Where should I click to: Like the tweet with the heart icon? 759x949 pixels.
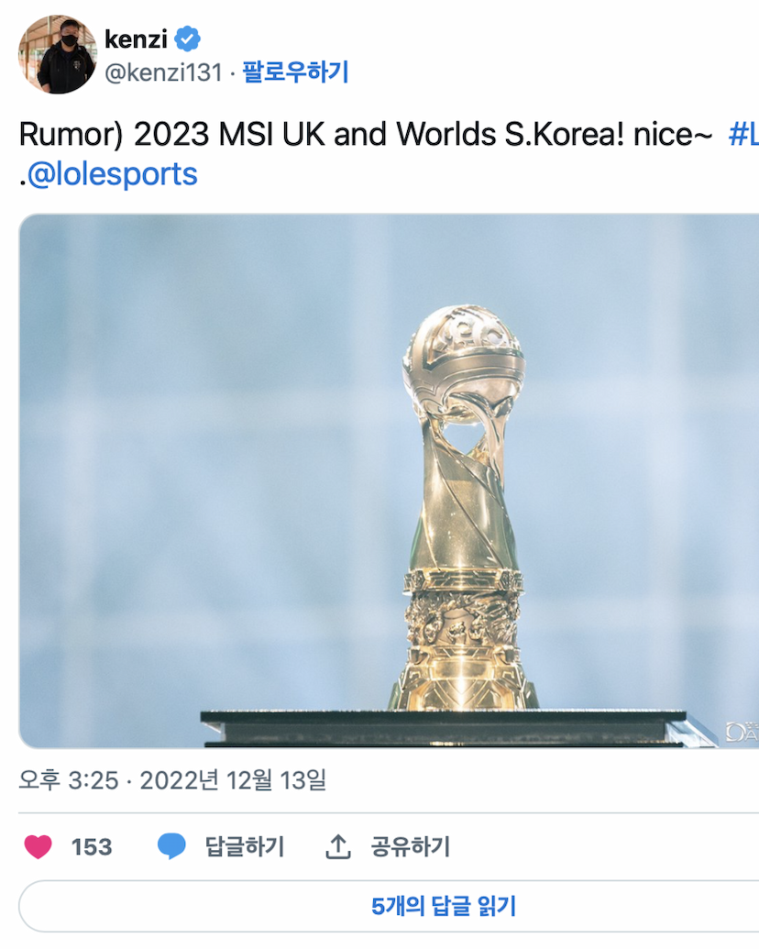[x=38, y=846]
